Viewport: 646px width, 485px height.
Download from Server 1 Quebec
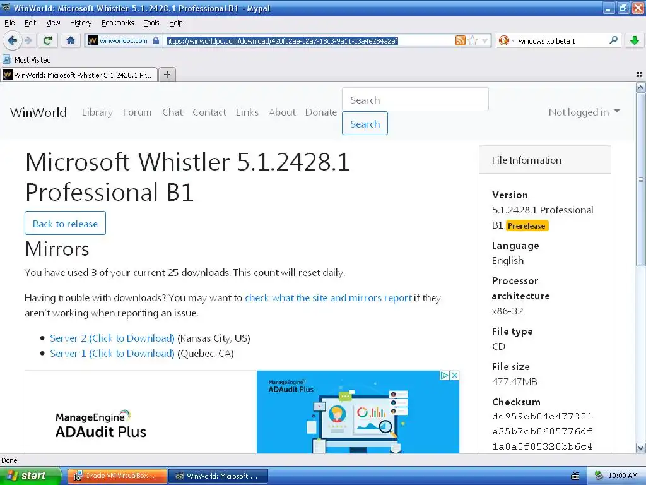click(x=112, y=354)
